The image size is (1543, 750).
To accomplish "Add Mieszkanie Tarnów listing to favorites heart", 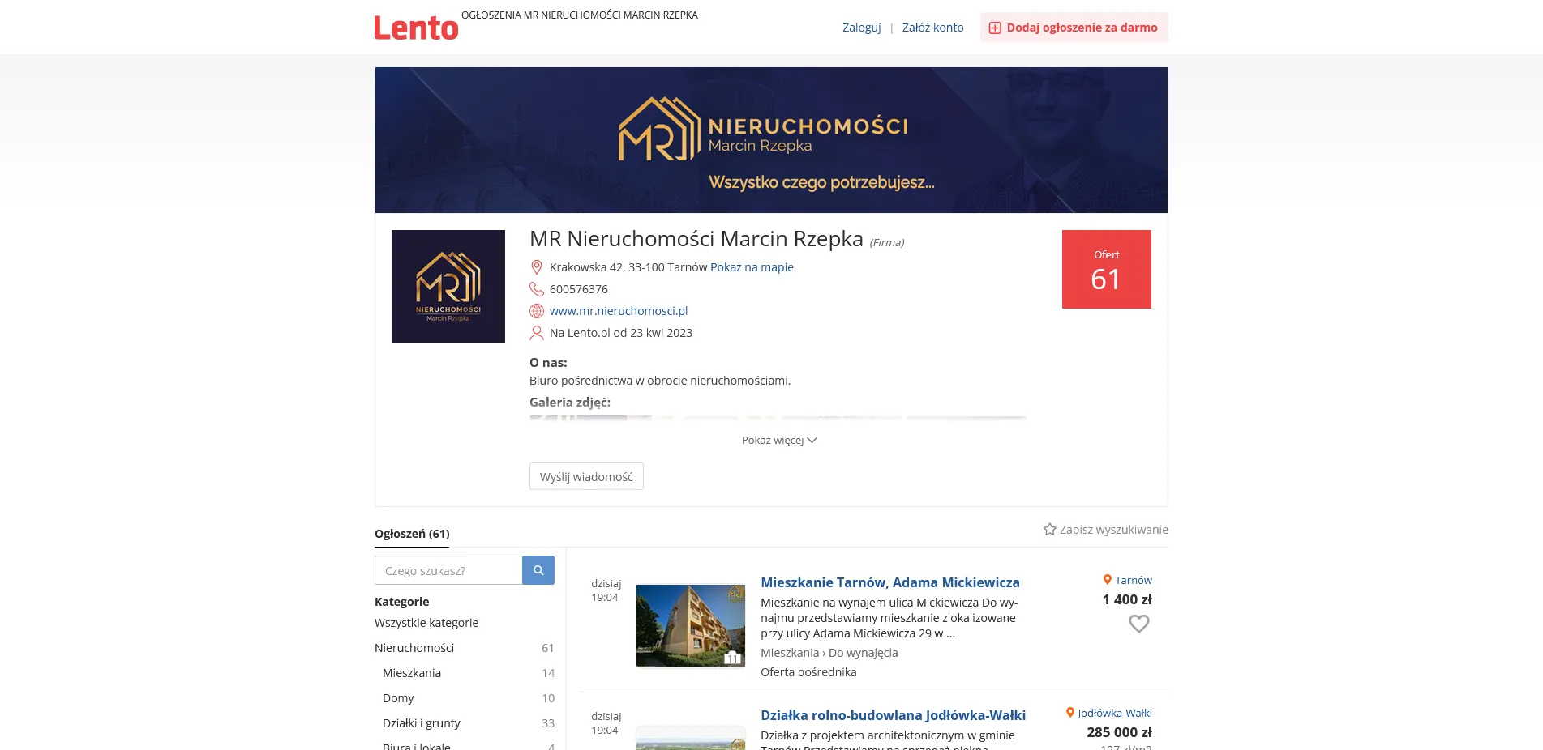I will [x=1139, y=624].
